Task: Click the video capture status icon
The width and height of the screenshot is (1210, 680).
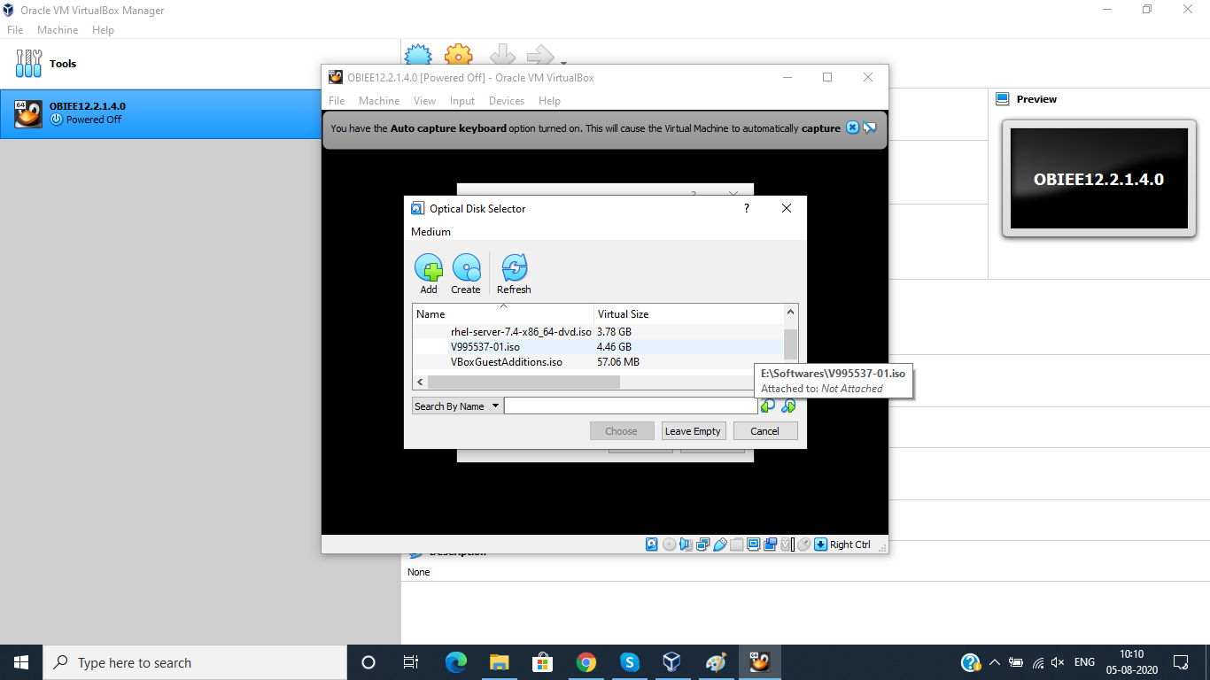Action: [x=770, y=544]
